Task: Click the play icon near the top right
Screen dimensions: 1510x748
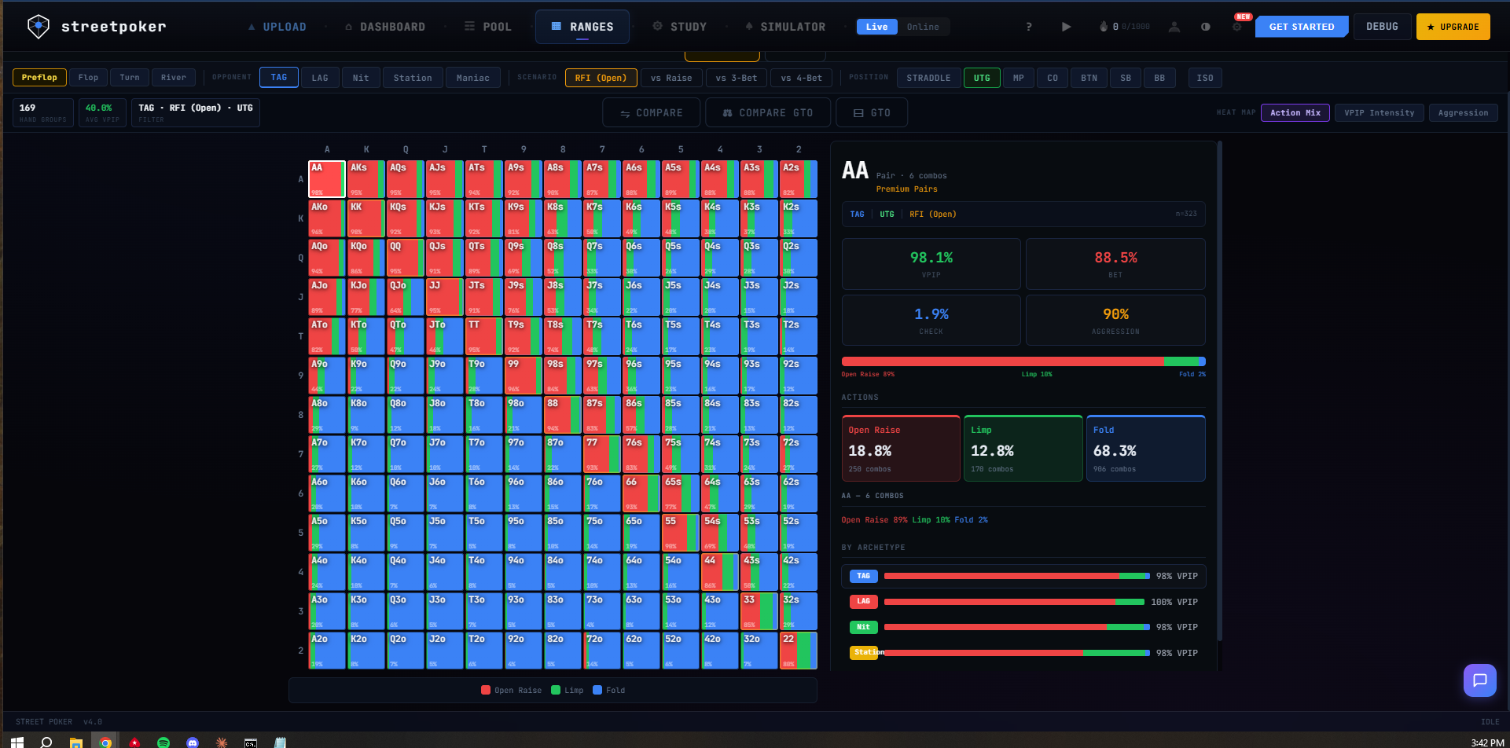Action: 1066,26
